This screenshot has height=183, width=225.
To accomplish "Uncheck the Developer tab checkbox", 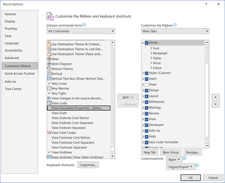I will tap(146, 125).
